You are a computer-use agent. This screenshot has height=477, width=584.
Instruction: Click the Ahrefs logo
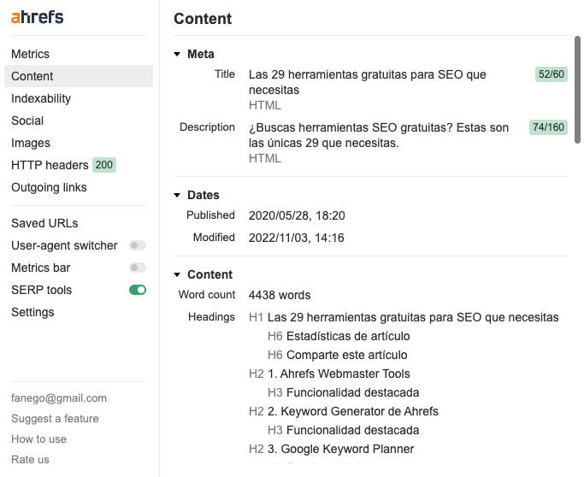(x=38, y=17)
